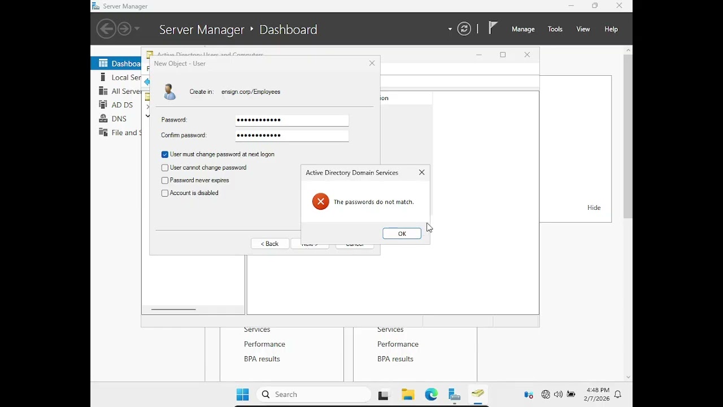Click the left tile's Performance link
The width and height of the screenshot is (723, 407).
[x=264, y=344]
